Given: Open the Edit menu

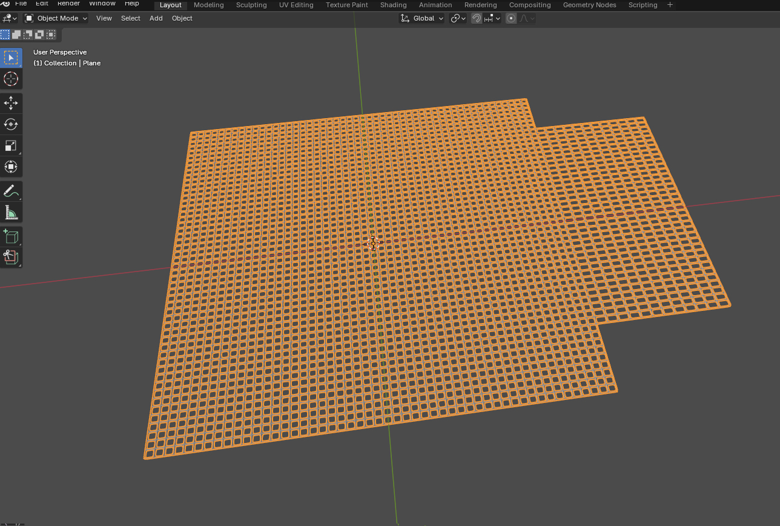Looking at the screenshot, I should click(x=41, y=4).
